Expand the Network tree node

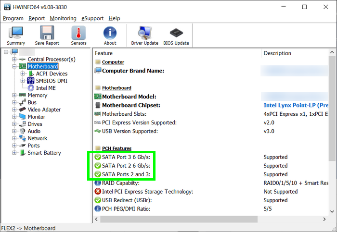point(14,138)
